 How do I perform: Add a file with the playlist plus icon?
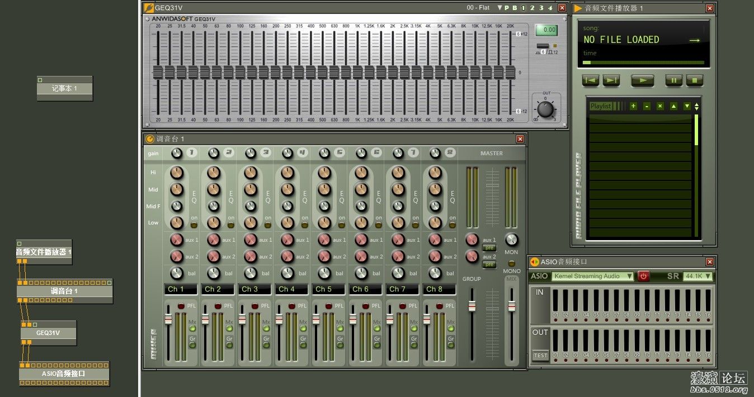tap(633, 106)
